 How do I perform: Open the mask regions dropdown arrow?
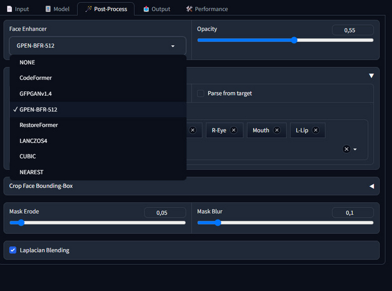(355, 149)
